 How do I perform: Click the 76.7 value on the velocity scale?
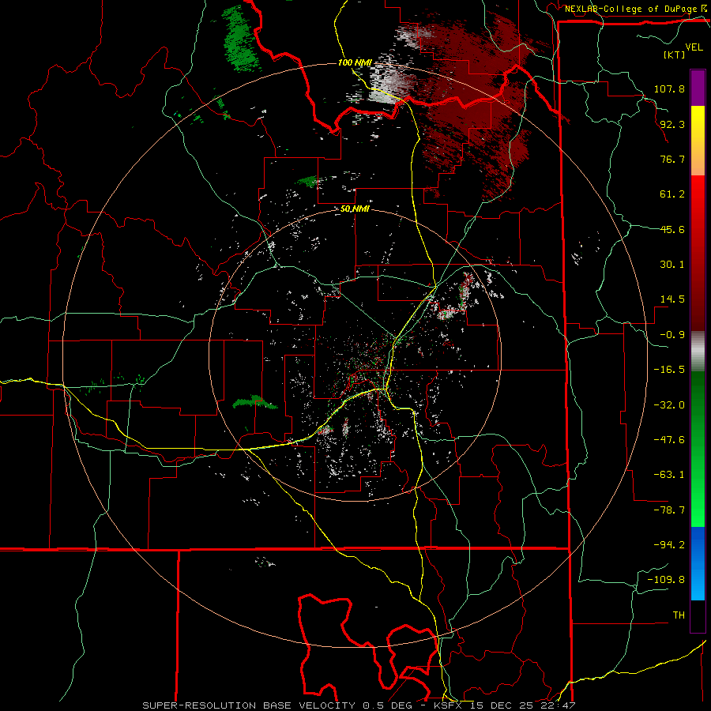point(672,159)
